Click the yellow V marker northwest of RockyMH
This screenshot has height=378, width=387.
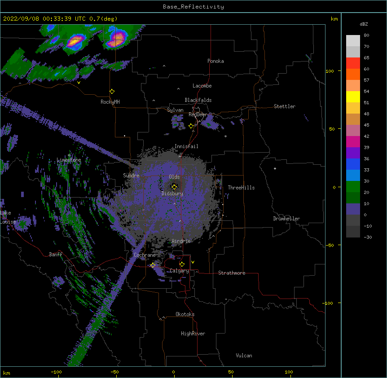coord(79,83)
